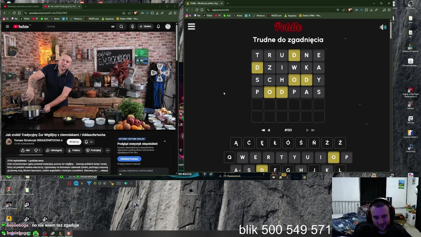Open Zagraj.my bookmark in Poldle window
The height and width of the screenshot is (237, 421).
coord(291,15)
